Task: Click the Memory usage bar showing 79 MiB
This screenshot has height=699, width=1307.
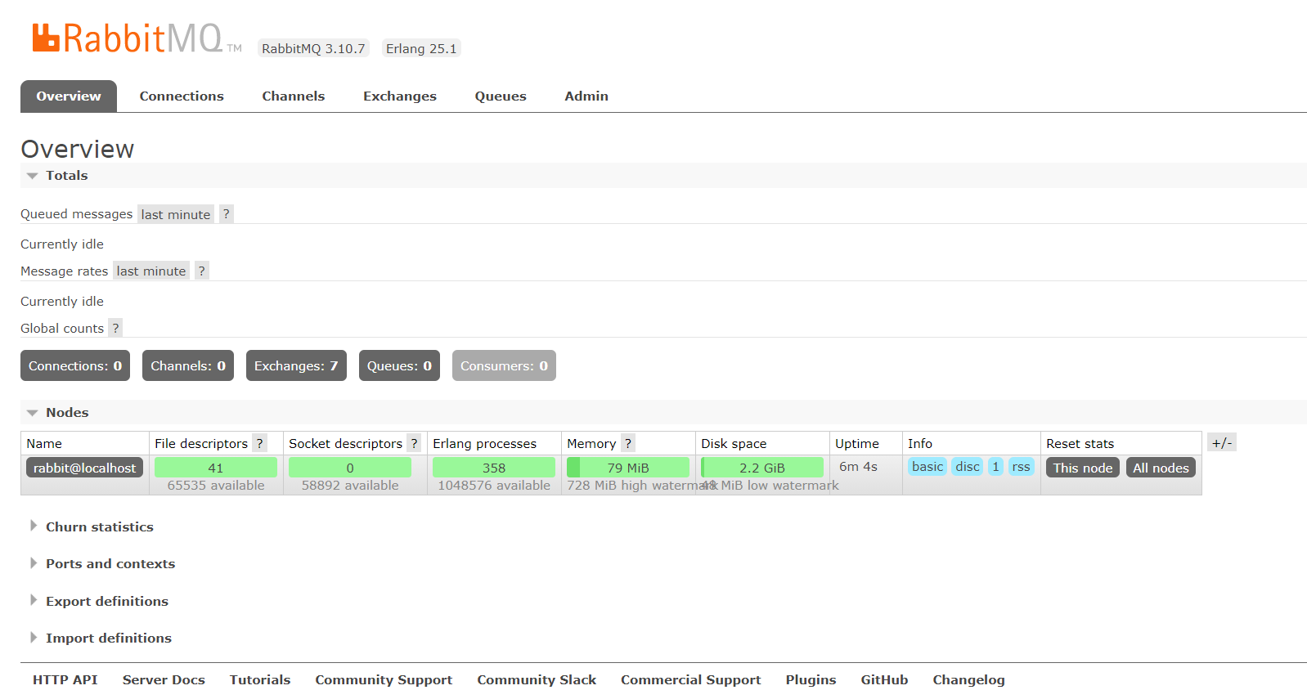Action: point(628,468)
